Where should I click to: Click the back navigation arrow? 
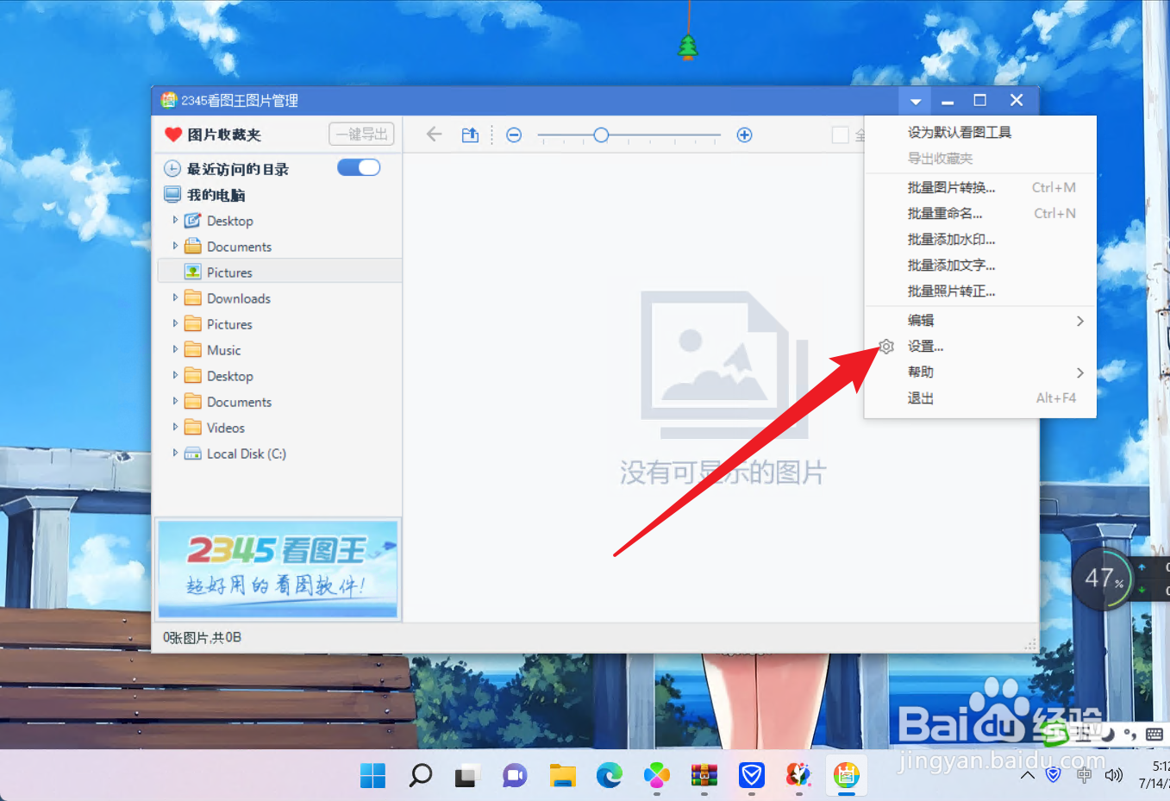tap(431, 135)
